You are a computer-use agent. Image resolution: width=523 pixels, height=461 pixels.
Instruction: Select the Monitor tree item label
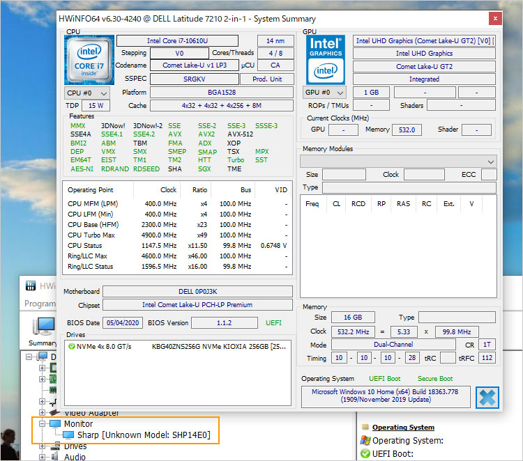(78, 423)
